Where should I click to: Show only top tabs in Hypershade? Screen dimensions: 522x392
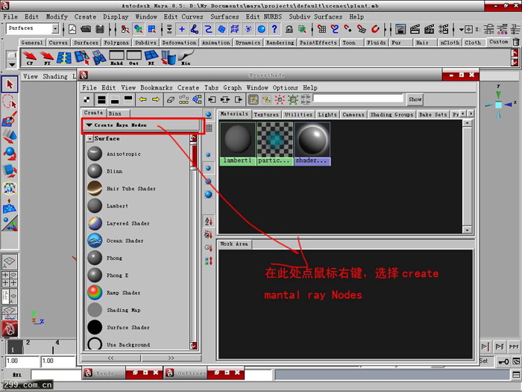pos(128,99)
